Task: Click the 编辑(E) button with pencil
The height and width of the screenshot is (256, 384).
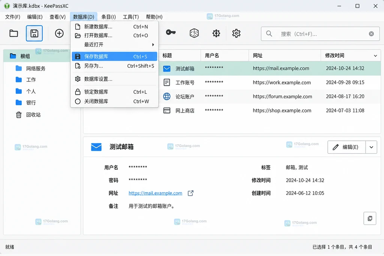Action: [x=346, y=147]
